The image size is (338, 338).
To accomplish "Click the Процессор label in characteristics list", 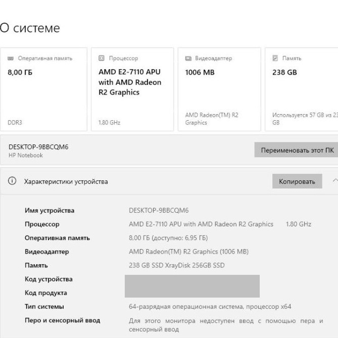I will pos(42,224).
